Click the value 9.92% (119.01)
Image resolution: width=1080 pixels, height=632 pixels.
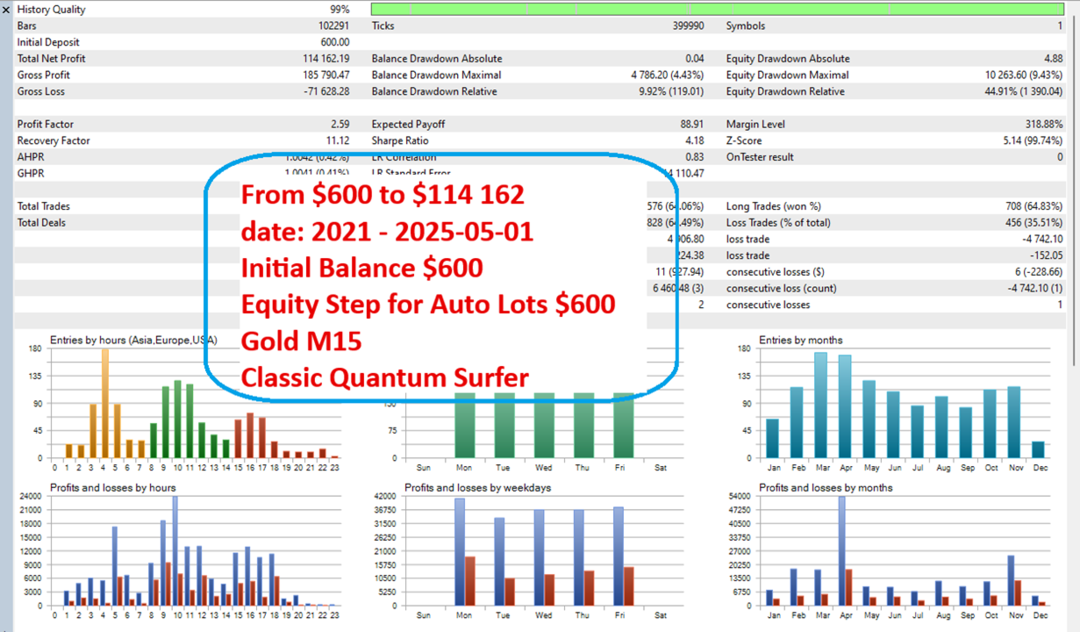point(671,91)
